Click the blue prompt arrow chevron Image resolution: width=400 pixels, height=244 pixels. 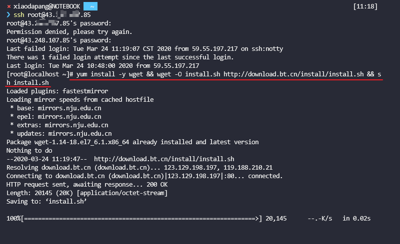[8, 15]
